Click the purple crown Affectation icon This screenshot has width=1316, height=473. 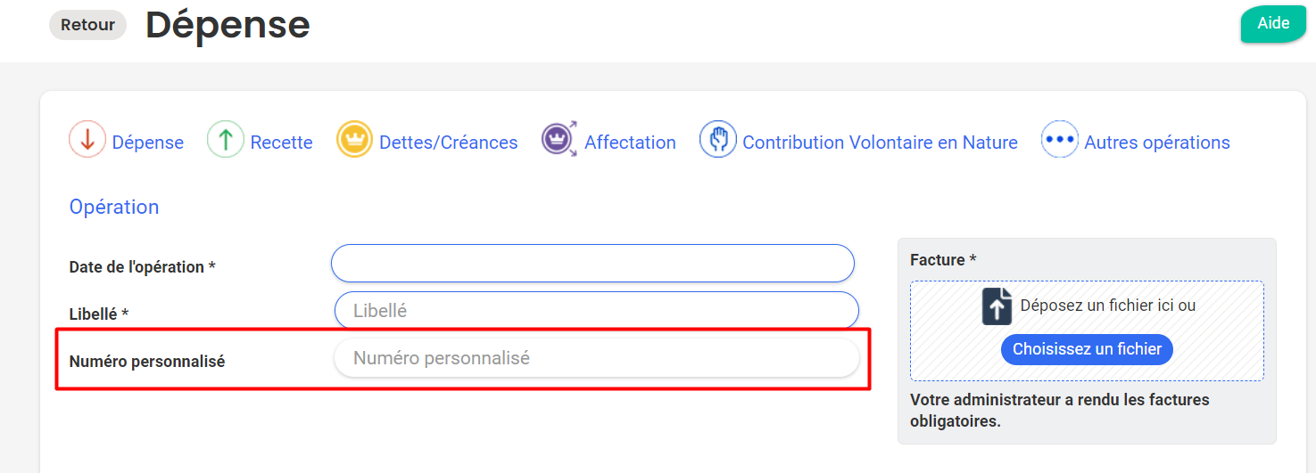559,140
